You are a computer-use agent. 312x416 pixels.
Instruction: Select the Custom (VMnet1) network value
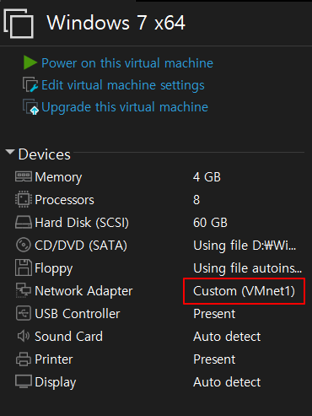click(244, 291)
